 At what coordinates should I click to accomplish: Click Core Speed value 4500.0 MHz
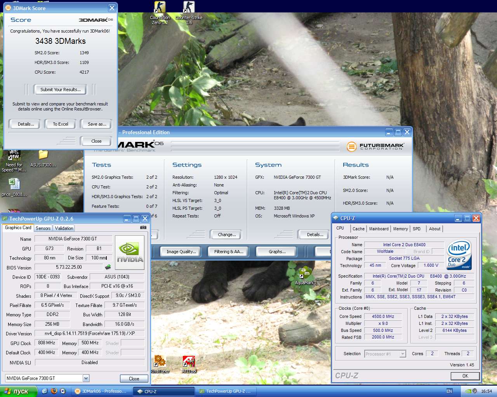[x=383, y=316]
